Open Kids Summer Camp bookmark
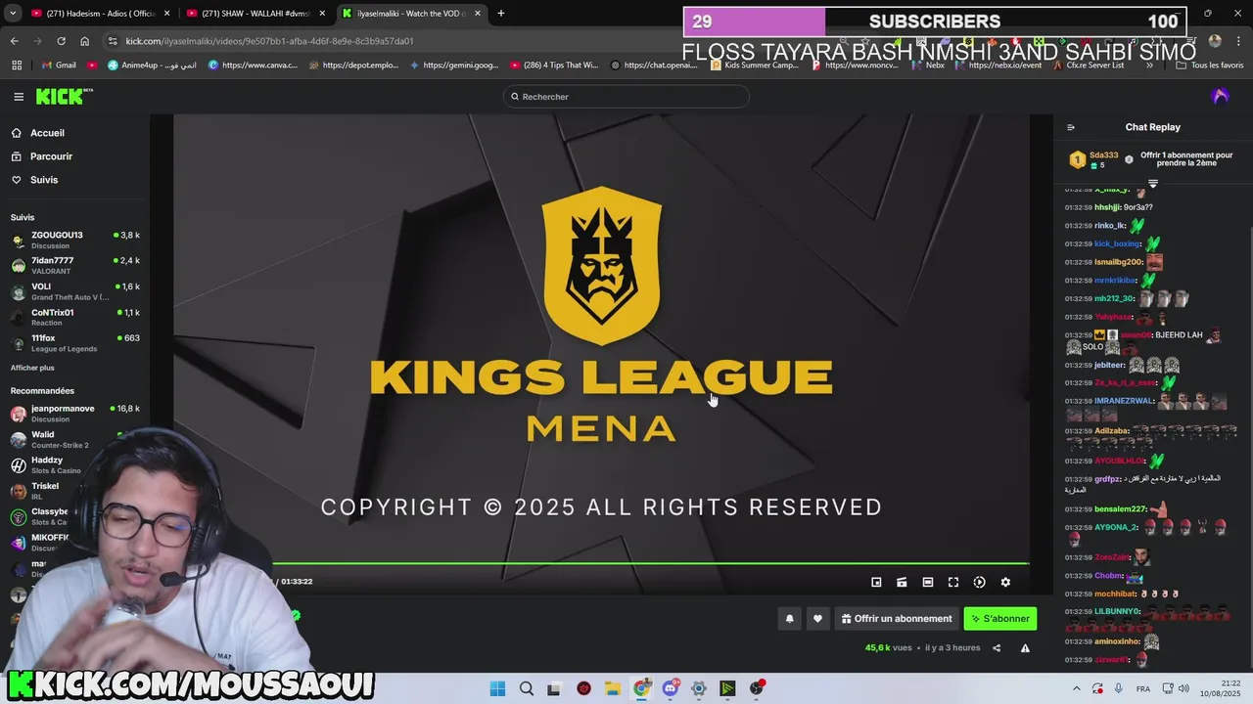1253x704 pixels. 754,66
